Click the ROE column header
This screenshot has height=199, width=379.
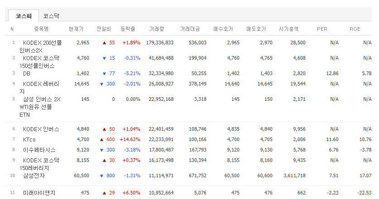(x=355, y=29)
